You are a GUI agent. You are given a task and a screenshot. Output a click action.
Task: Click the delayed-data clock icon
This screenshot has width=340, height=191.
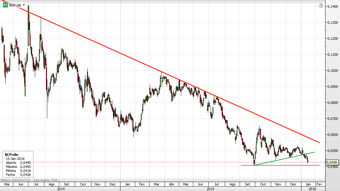click(x=321, y=6)
